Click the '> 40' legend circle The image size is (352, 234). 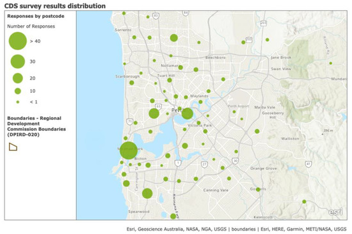[x=18, y=41]
